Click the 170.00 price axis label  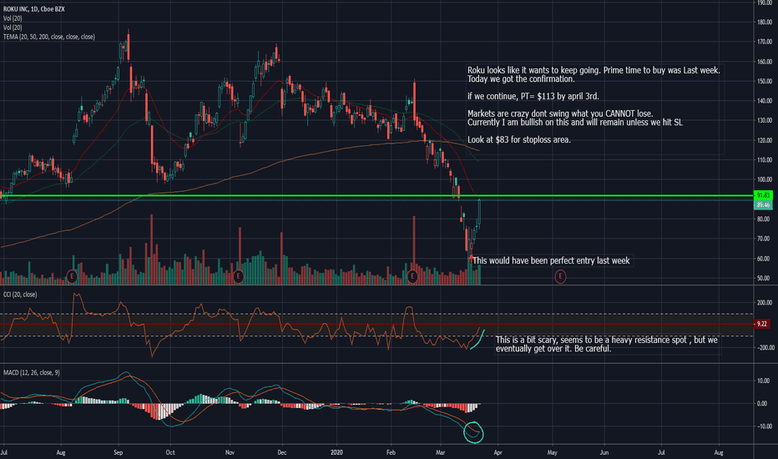(x=764, y=42)
